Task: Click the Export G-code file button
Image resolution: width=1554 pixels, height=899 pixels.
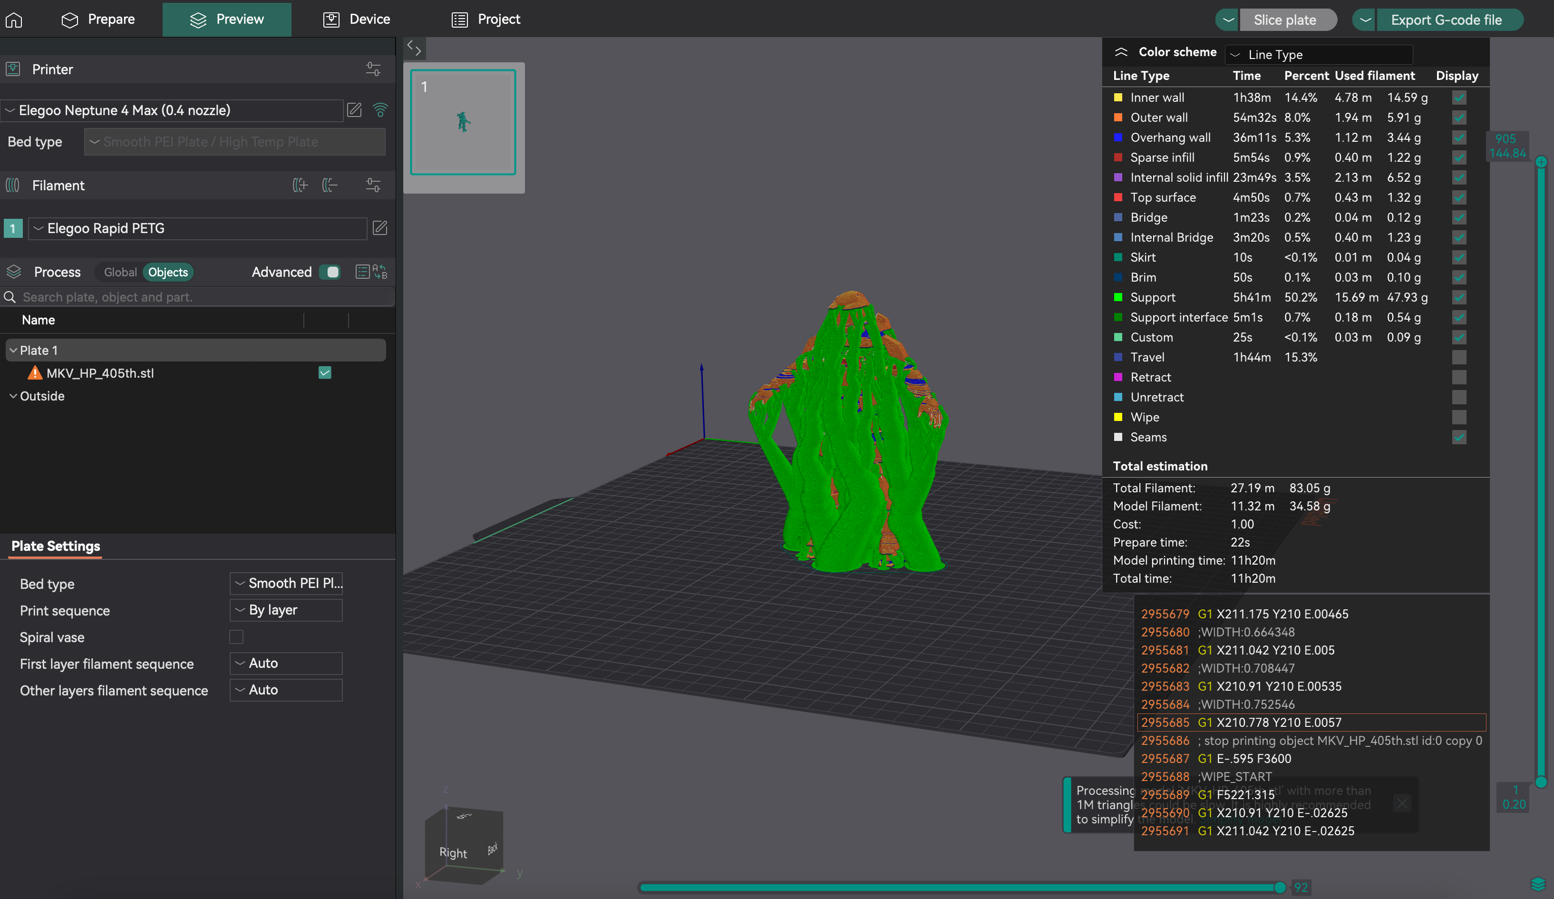Action: 1446,20
